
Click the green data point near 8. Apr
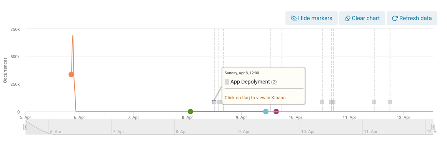tap(190, 112)
